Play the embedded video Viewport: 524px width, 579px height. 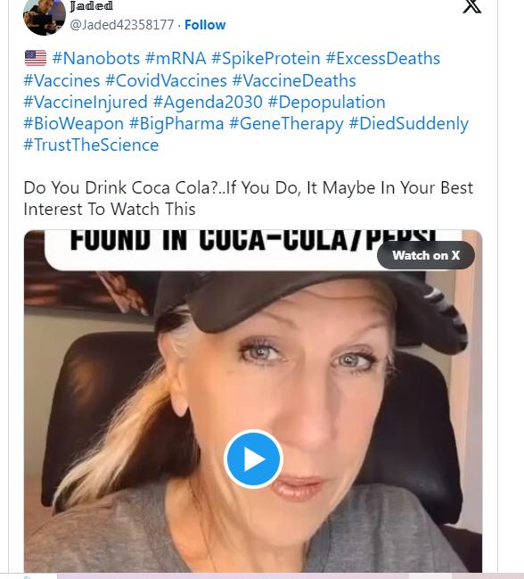253,459
